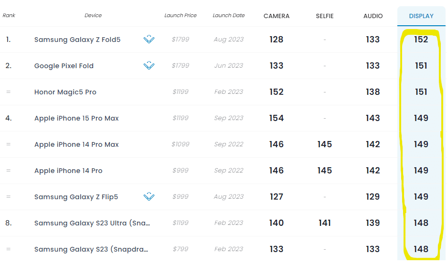Select the DISPLAY tab
Viewport: 447px width, 264px height.
click(x=421, y=16)
